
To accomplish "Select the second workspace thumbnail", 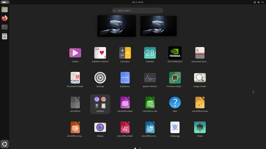I will pos(159,26).
